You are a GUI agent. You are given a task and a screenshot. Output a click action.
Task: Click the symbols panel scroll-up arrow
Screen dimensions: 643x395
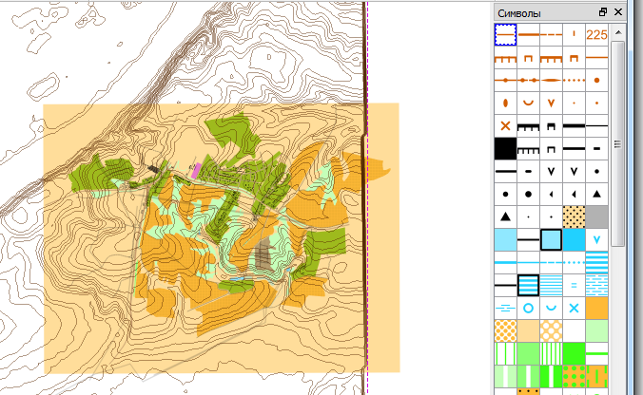tap(618, 32)
